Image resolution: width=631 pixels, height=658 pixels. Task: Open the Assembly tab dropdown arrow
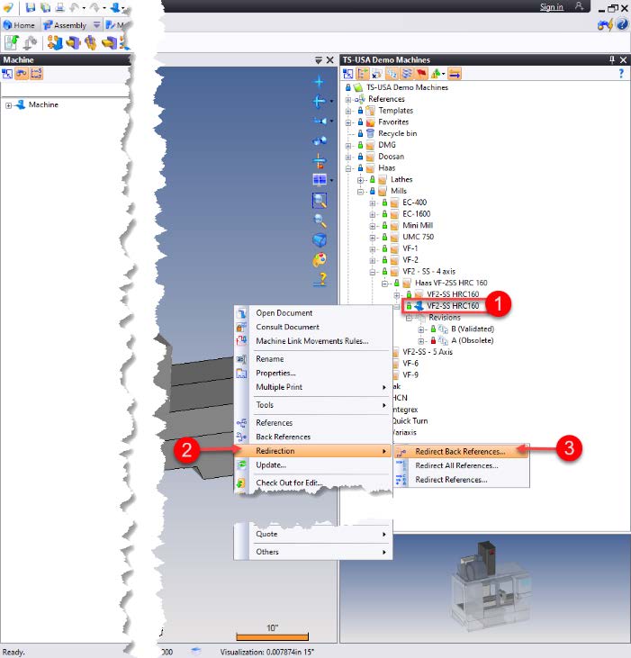pos(96,25)
